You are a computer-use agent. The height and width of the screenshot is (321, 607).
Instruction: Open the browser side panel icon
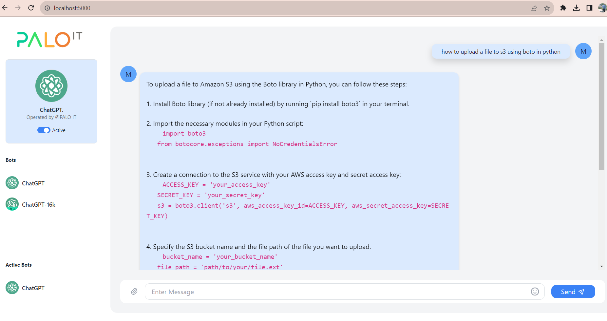[589, 8]
